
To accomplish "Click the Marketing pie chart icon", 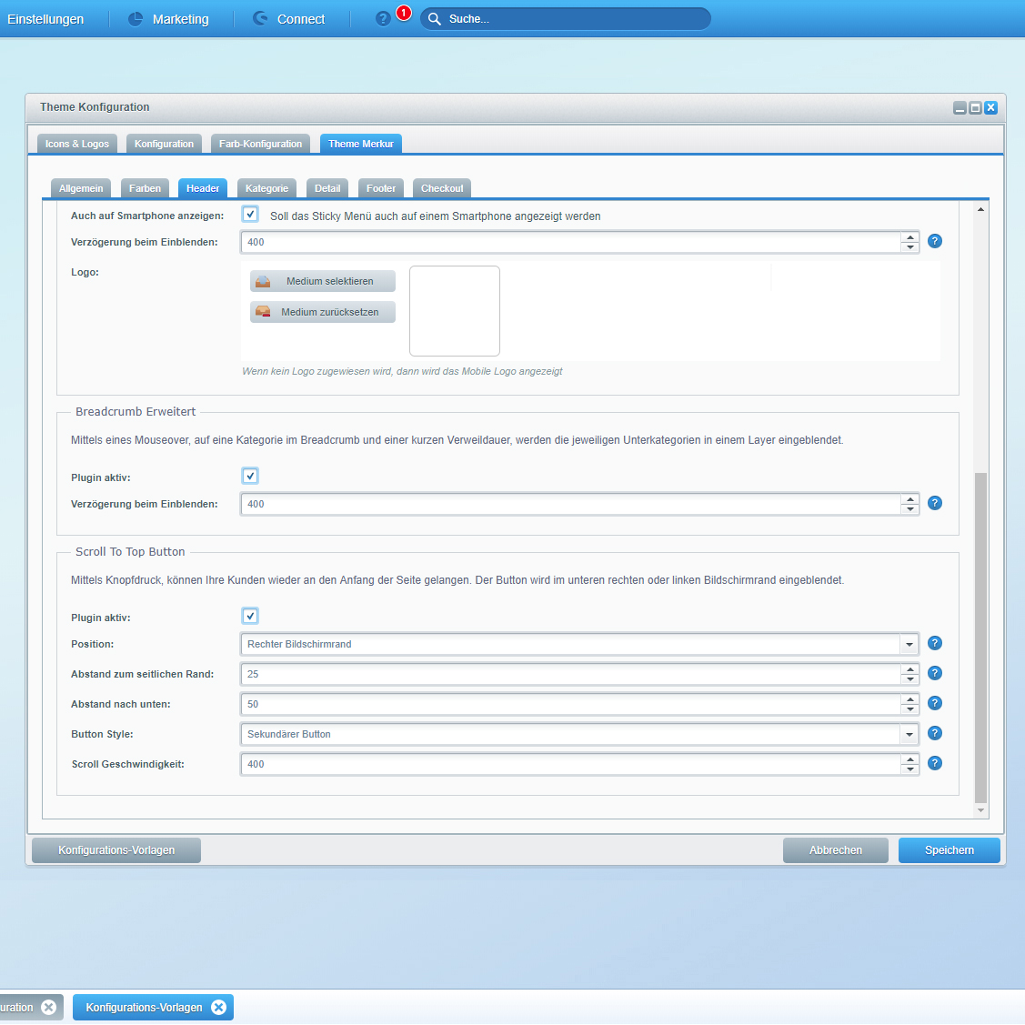I will (136, 19).
